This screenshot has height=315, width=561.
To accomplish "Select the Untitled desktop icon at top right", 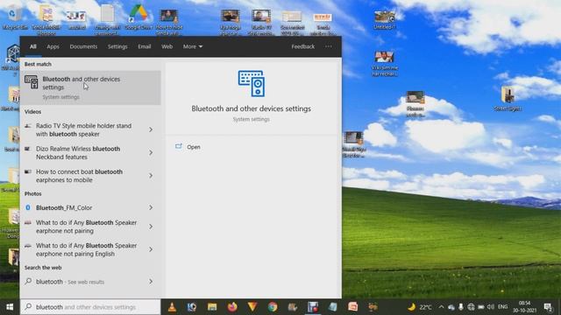I will pos(384,19).
